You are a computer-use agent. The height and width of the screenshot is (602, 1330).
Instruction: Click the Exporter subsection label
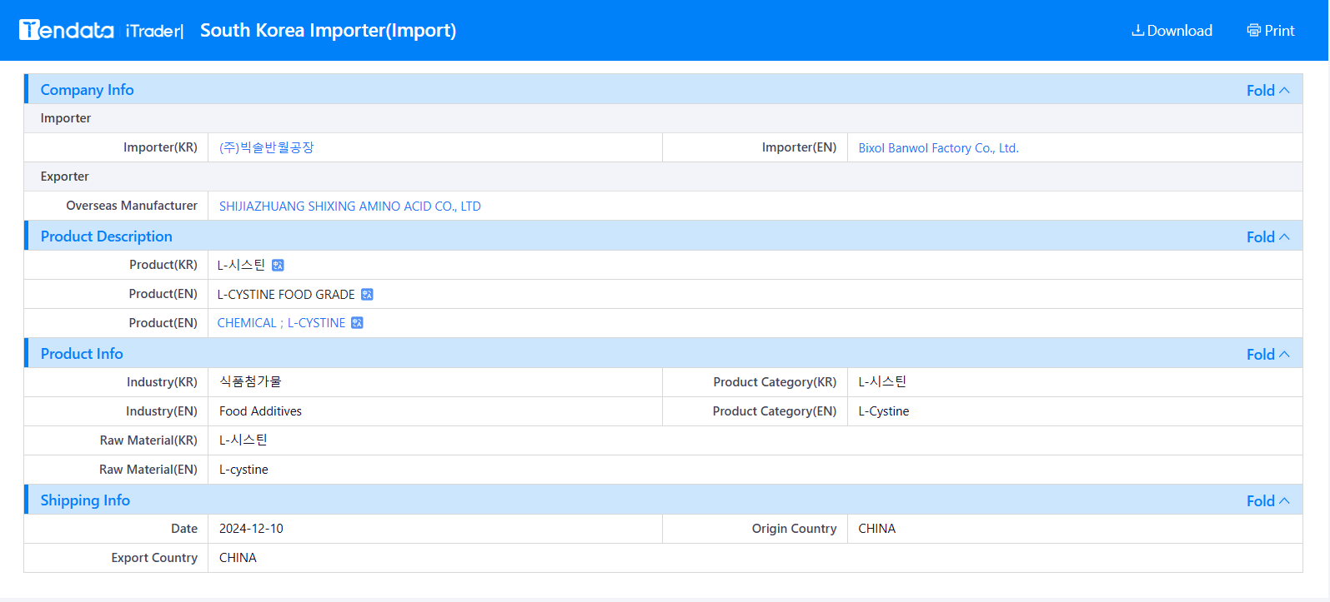tap(65, 177)
